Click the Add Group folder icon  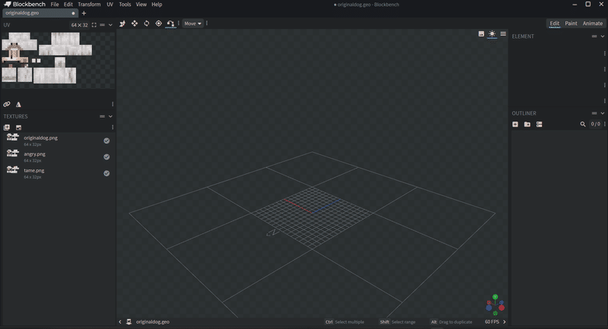[527, 125]
